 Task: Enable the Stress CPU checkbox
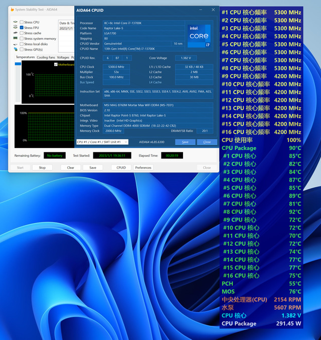[22, 22]
